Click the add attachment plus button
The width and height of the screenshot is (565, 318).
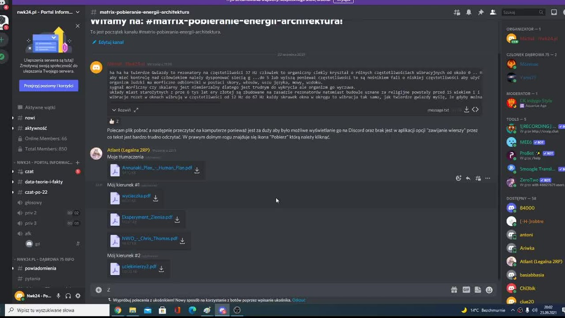(98, 290)
